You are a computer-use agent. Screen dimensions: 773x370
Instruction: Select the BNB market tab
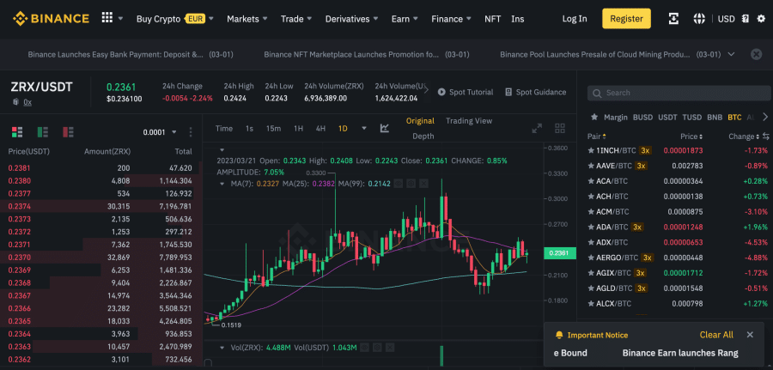[x=715, y=118]
